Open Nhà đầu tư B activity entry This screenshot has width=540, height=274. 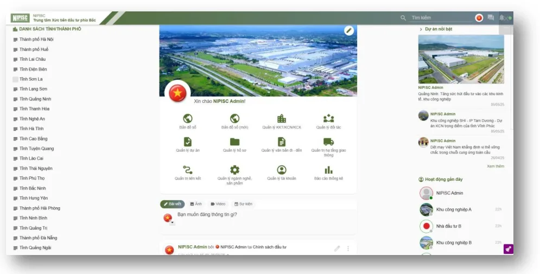448,226
